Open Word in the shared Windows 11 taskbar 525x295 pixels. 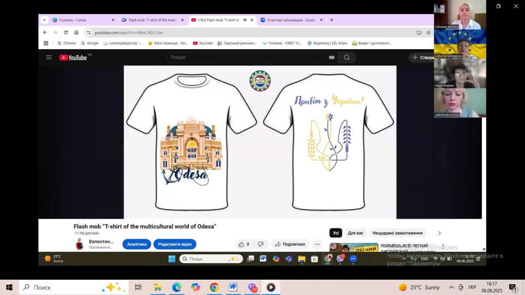[x=263, y=259]
